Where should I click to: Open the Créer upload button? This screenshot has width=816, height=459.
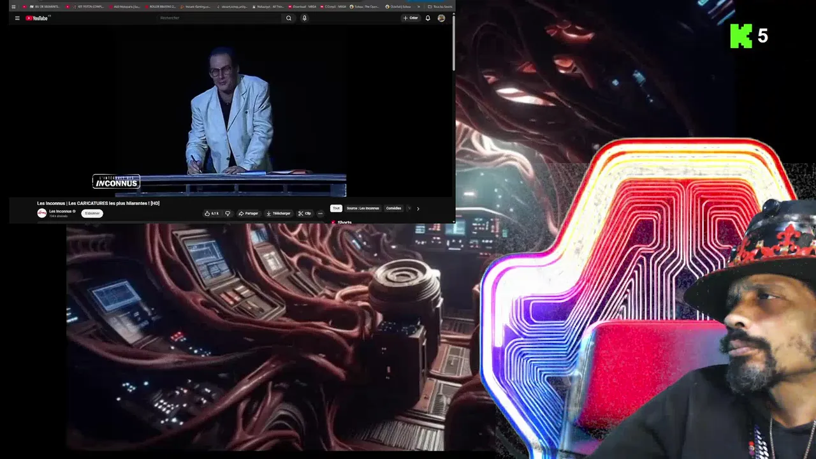(x=411, y=18)
